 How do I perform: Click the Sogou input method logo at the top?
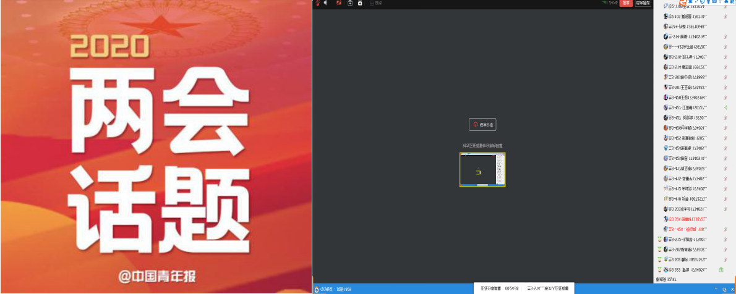tap(683, 2)
